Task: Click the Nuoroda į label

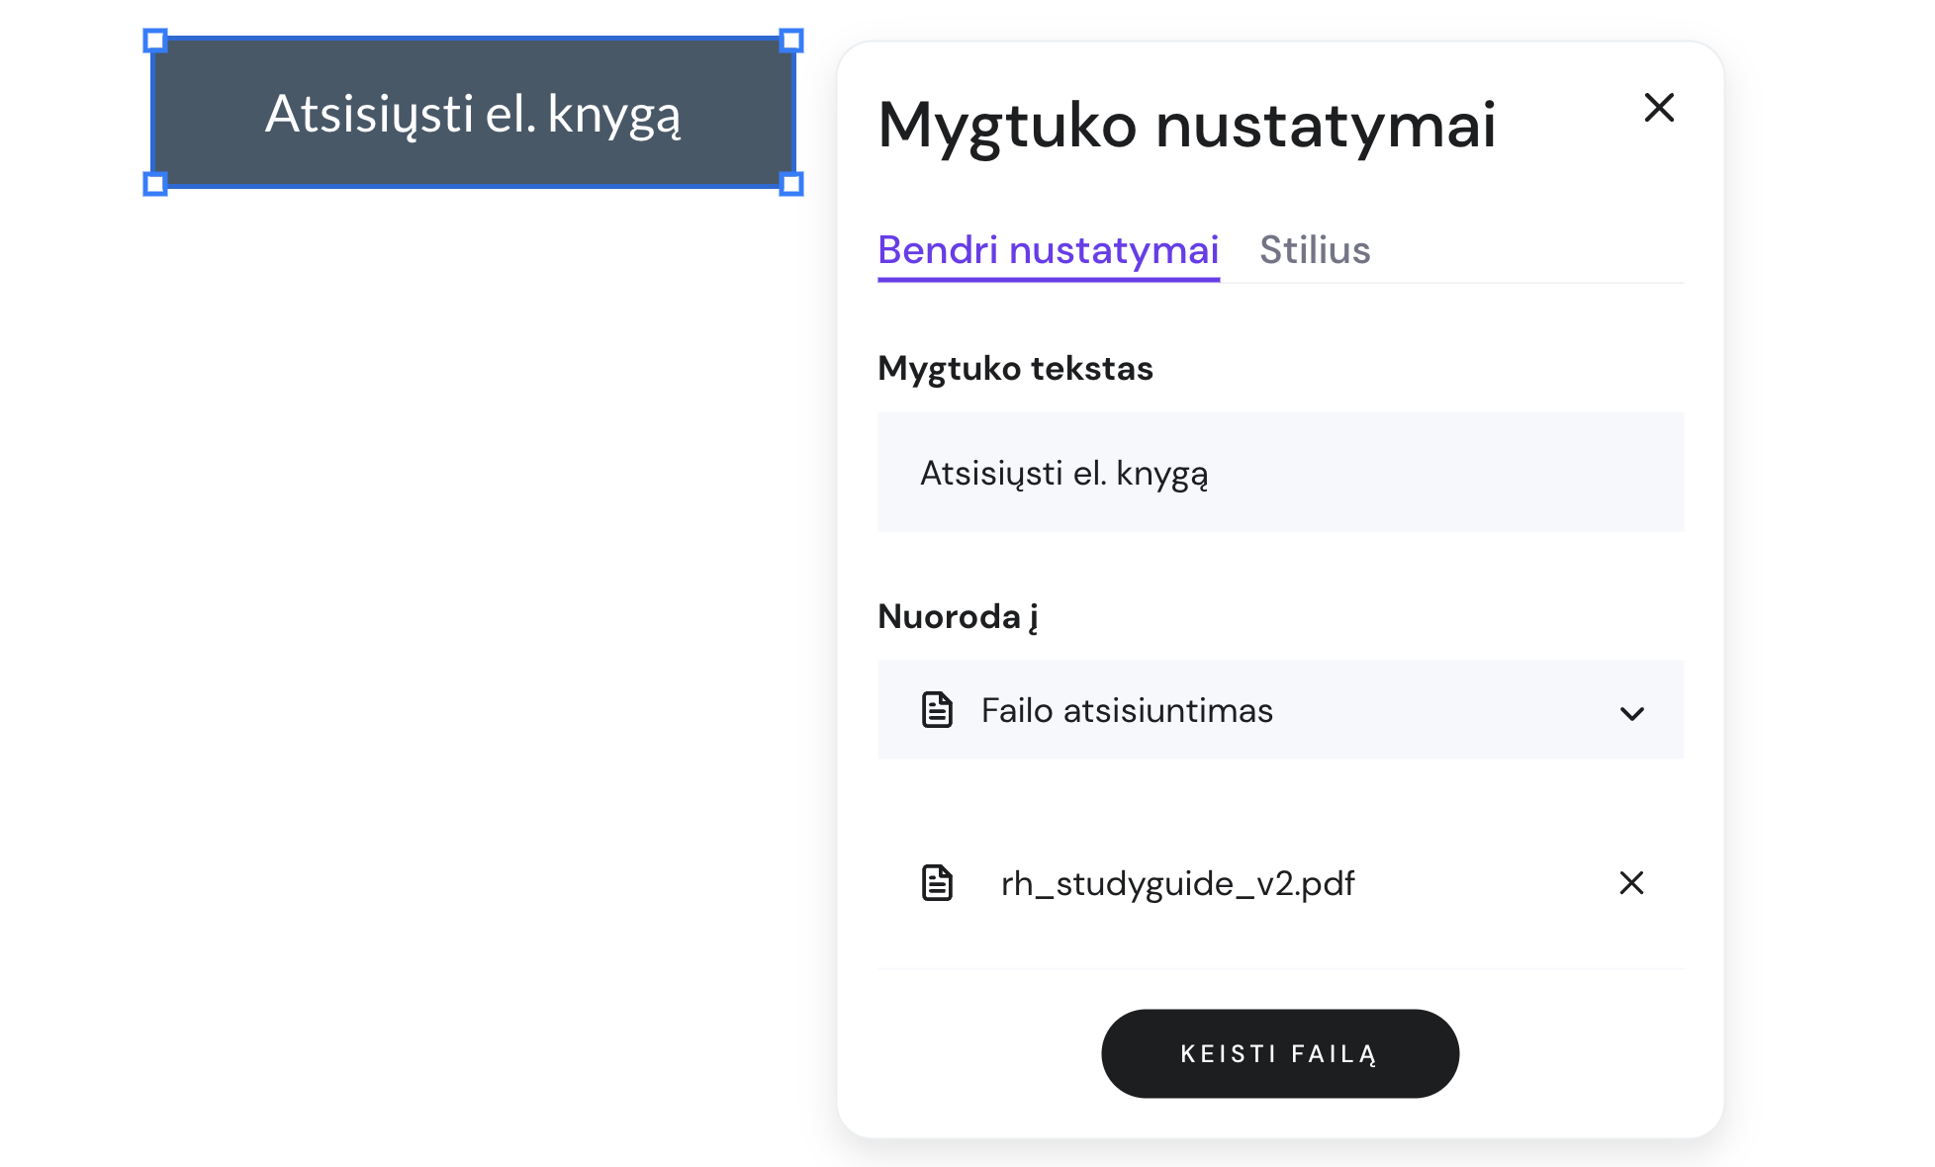Action: [x=957, y=616]
